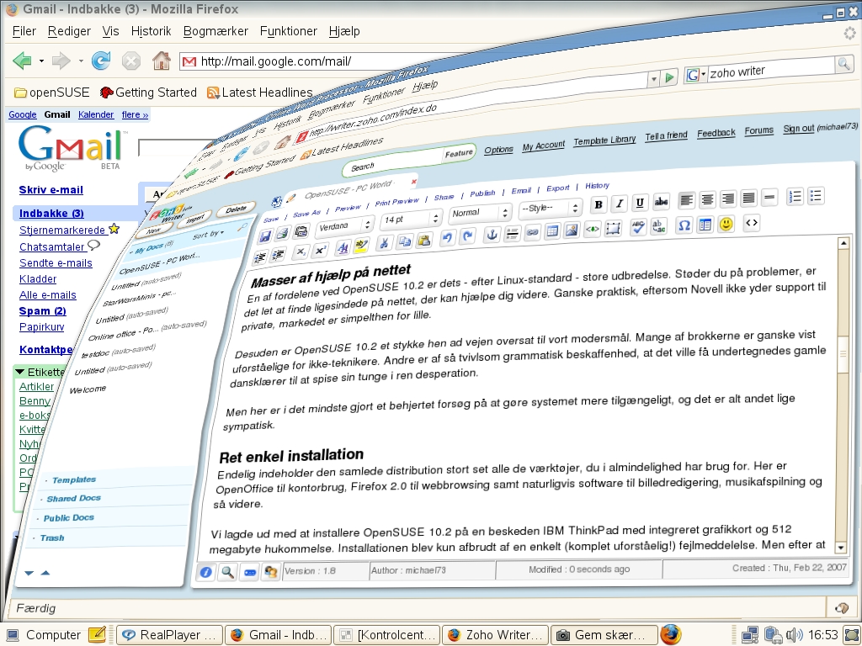Click the HTML source view icon
Screen dimensions: 862x646
(751, 223)
